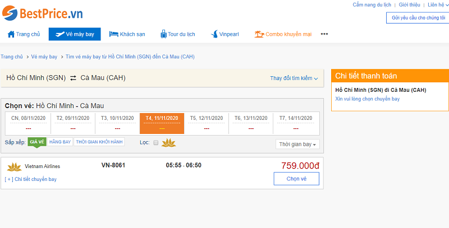Click the house icon beside Trang chủ
The image size is (449, 228).
coord(11,34)
